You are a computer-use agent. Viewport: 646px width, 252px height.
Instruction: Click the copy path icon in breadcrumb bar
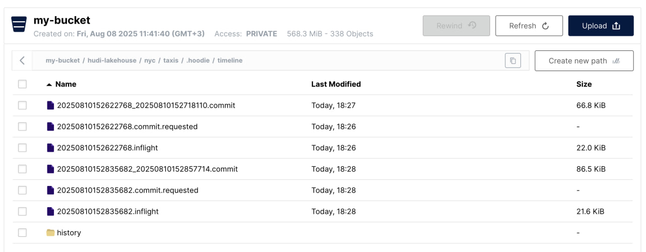coord(513,60)
